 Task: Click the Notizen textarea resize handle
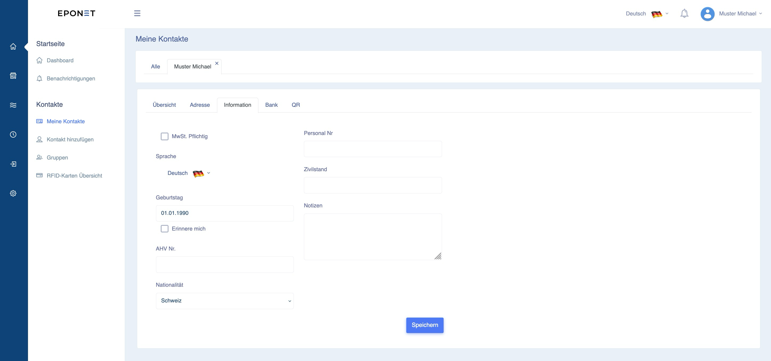[438, 256]
